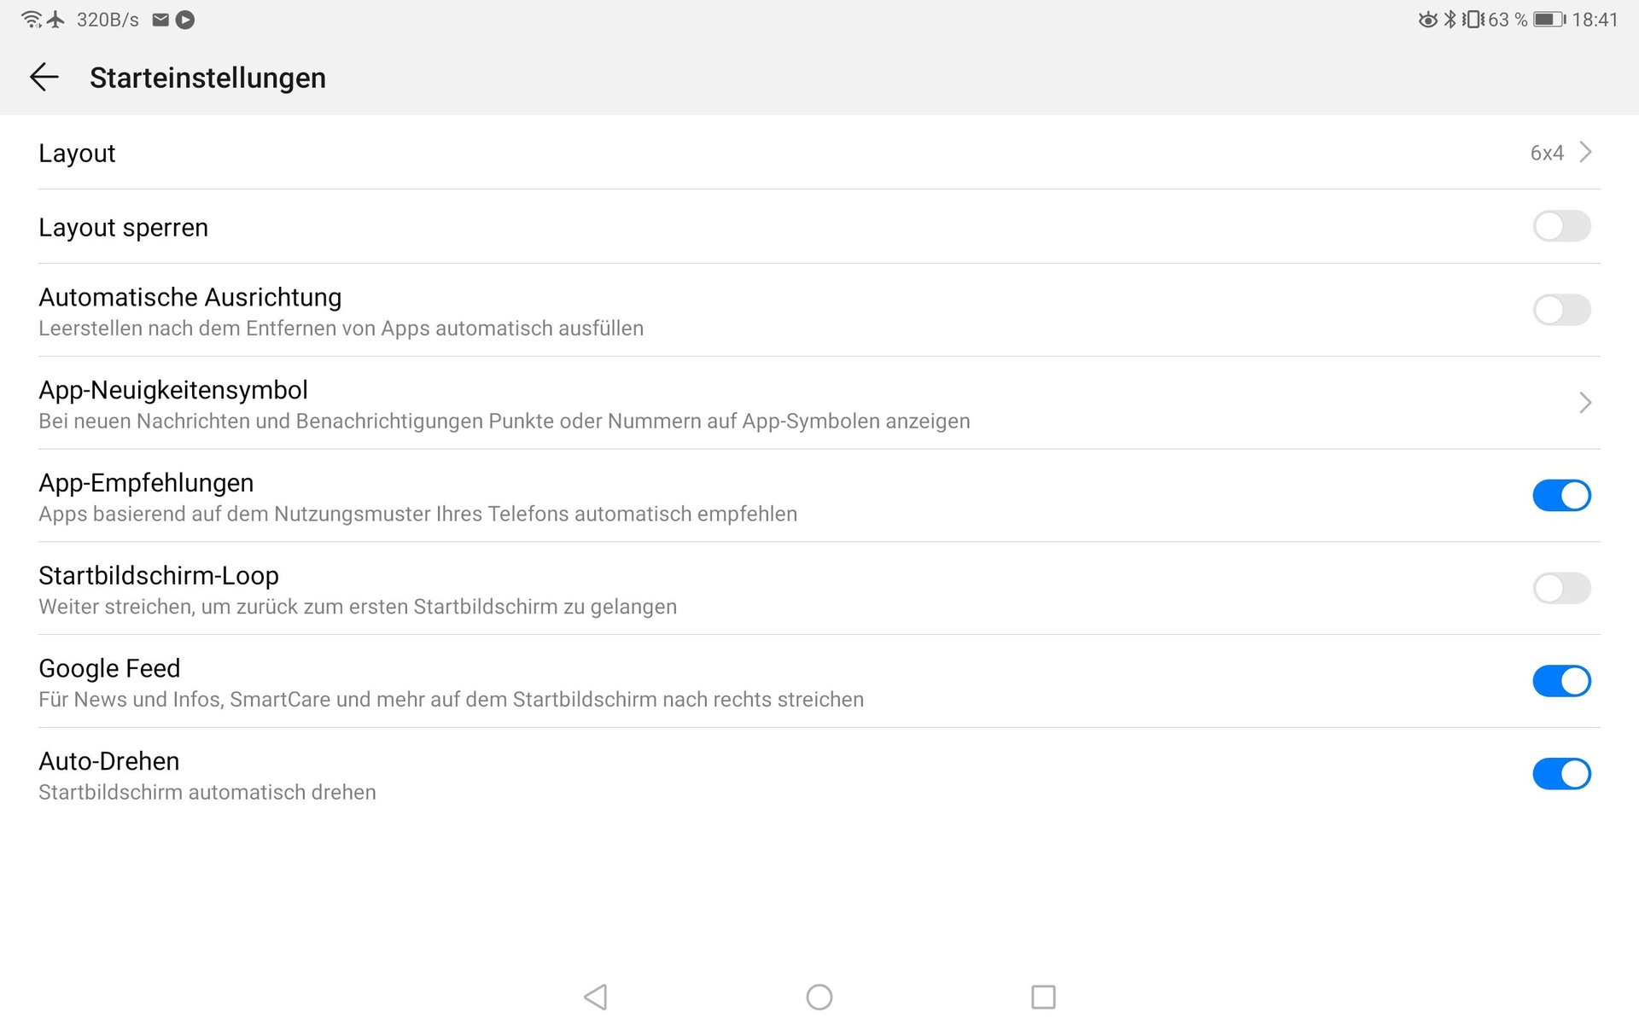Tap the play notification icon in status bar
The height and width of the screenshot is (1024, 1639).
click(x=185, y=20)
